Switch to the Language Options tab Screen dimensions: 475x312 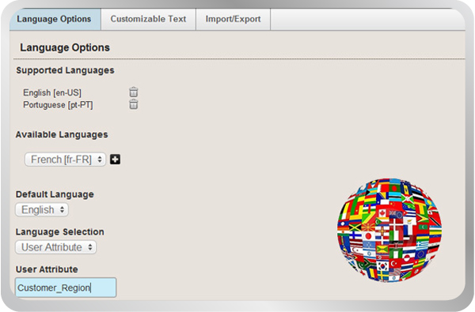click(55, 19)
